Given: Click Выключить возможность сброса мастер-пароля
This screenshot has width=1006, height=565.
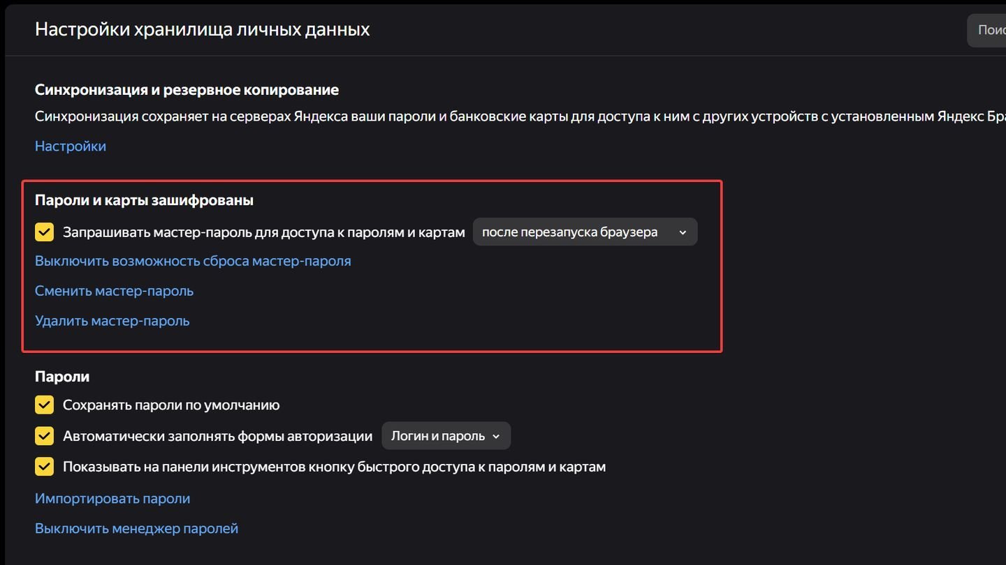Looking at the screenshot, I should tap(193, 261).
